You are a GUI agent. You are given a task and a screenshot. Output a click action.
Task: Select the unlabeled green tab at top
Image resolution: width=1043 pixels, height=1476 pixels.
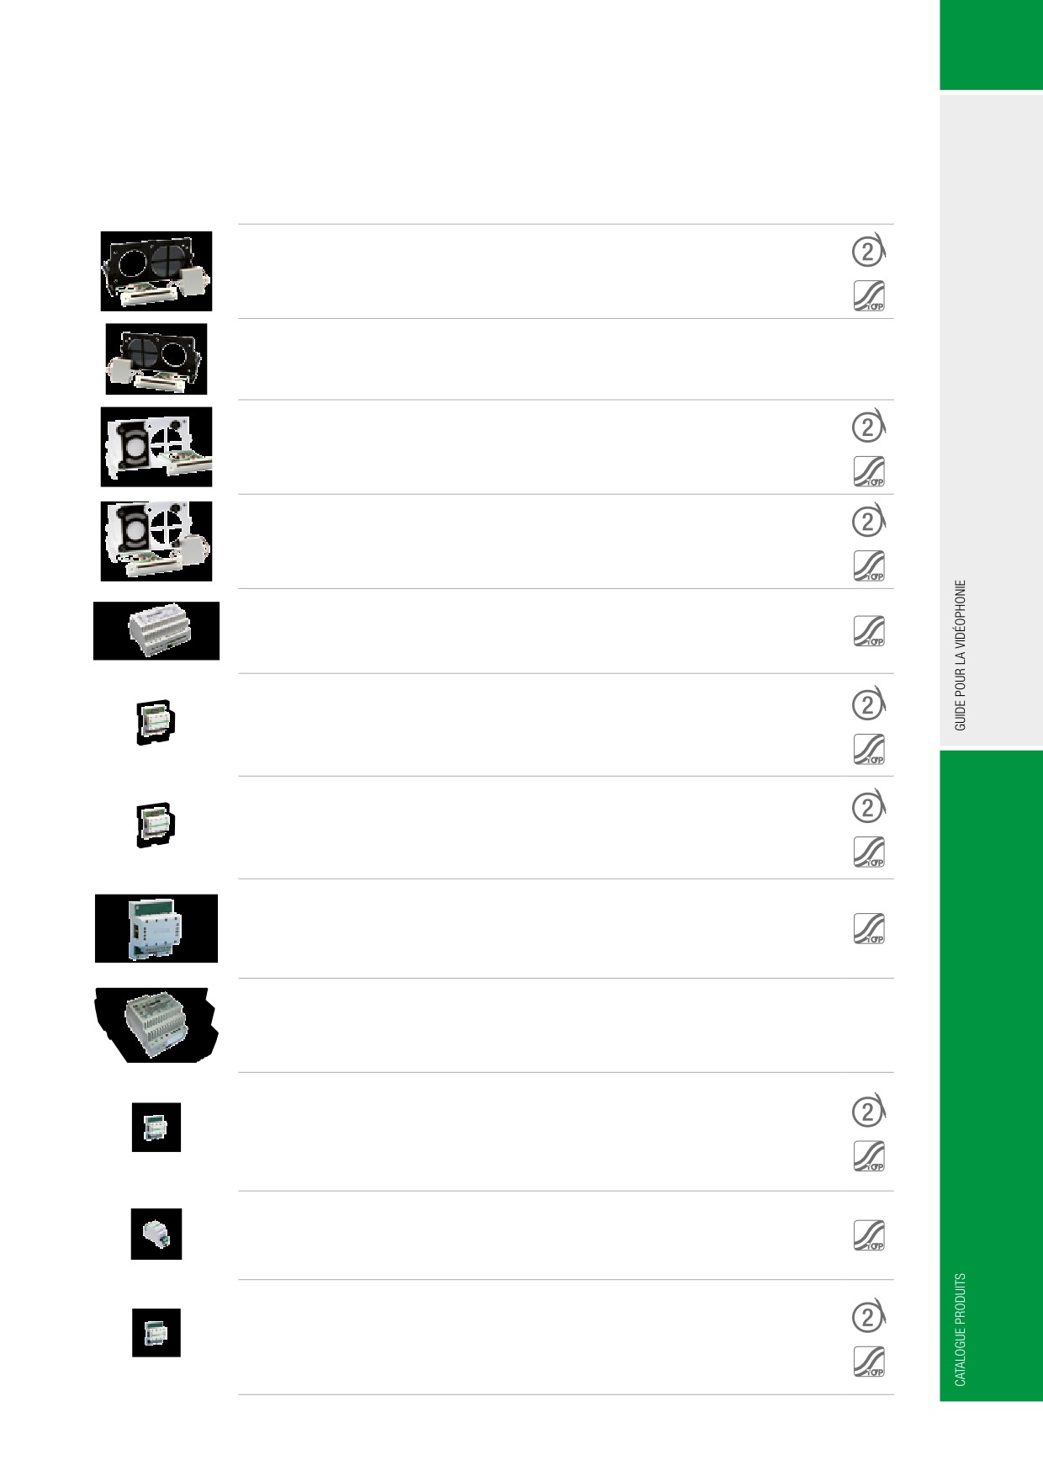pyautogui.click(x=991, y=45)
